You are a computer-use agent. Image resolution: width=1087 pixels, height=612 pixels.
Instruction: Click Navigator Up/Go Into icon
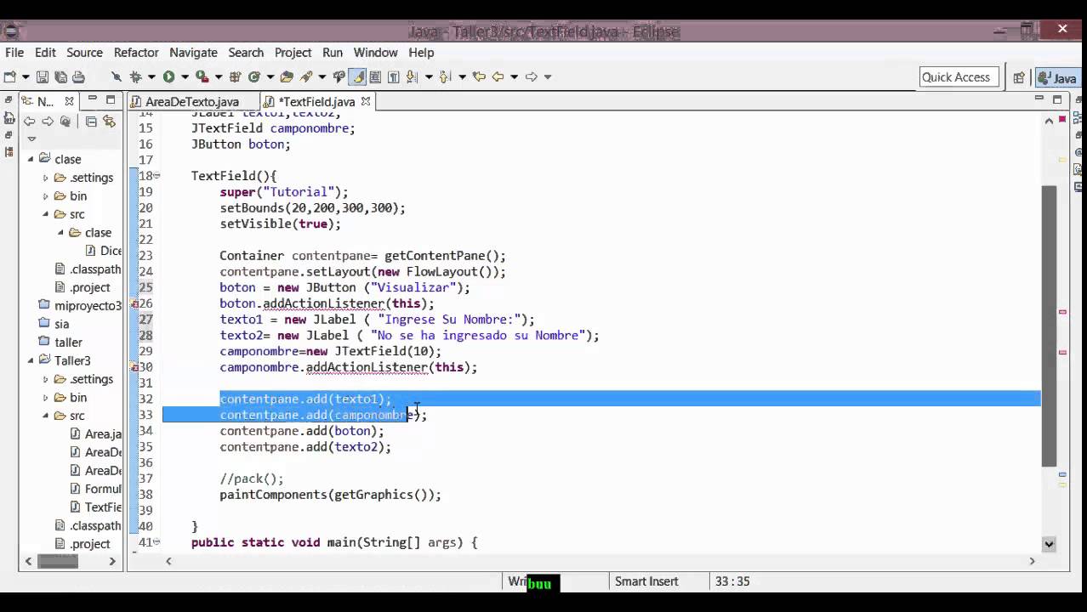(65, 122)
